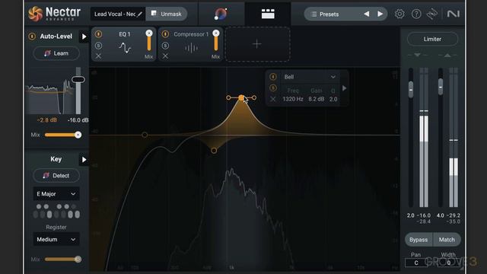Click the input gain fader
This screenshot has height=274, width=487.
[411, 90]
